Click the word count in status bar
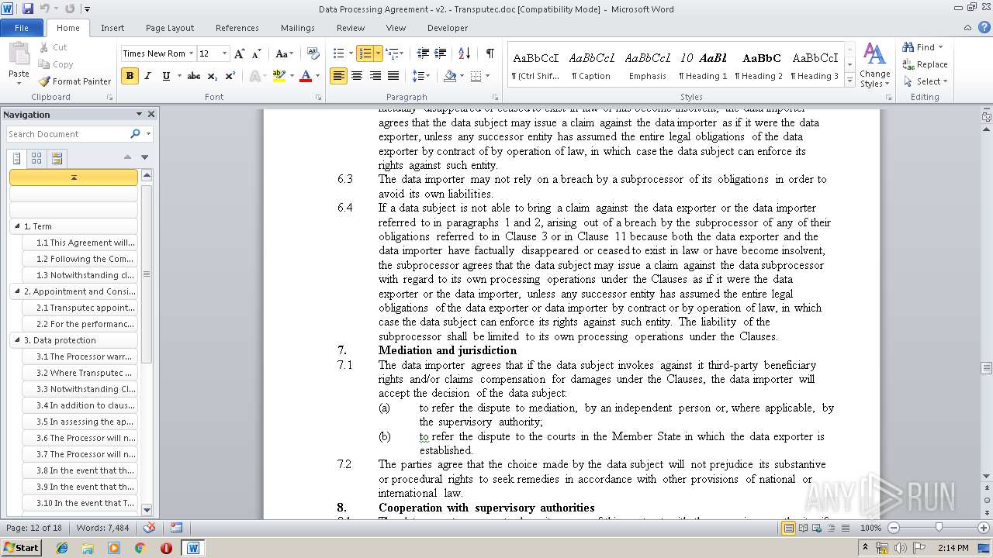 102,528
